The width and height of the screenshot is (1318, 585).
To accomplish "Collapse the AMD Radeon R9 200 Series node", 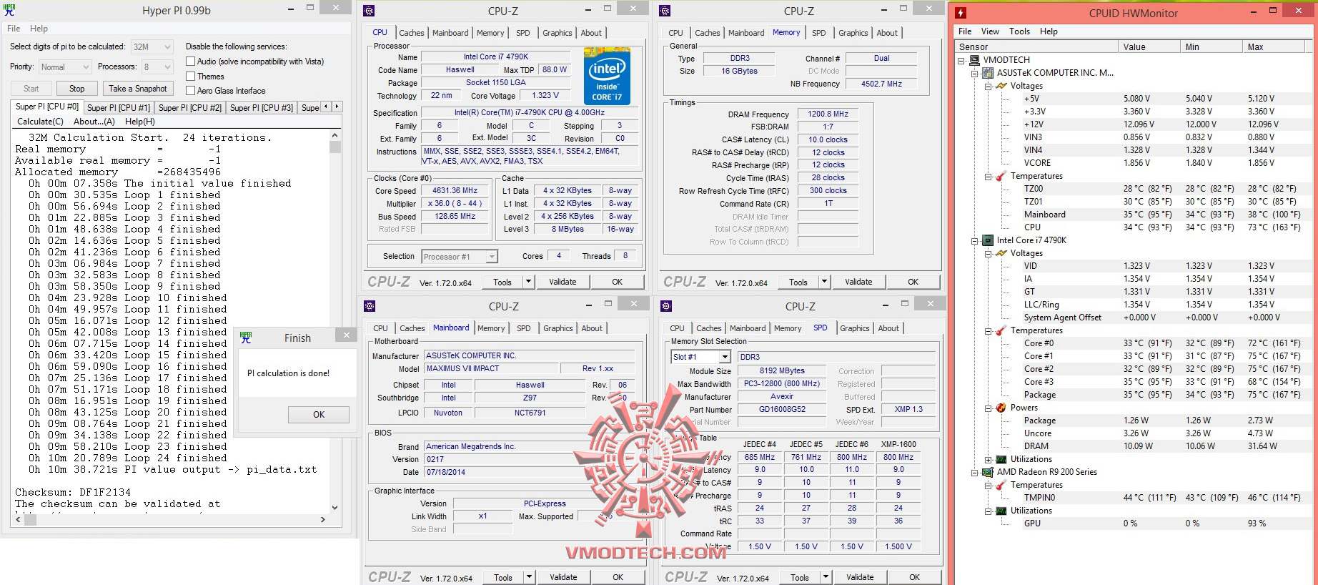I will point(974,473).
